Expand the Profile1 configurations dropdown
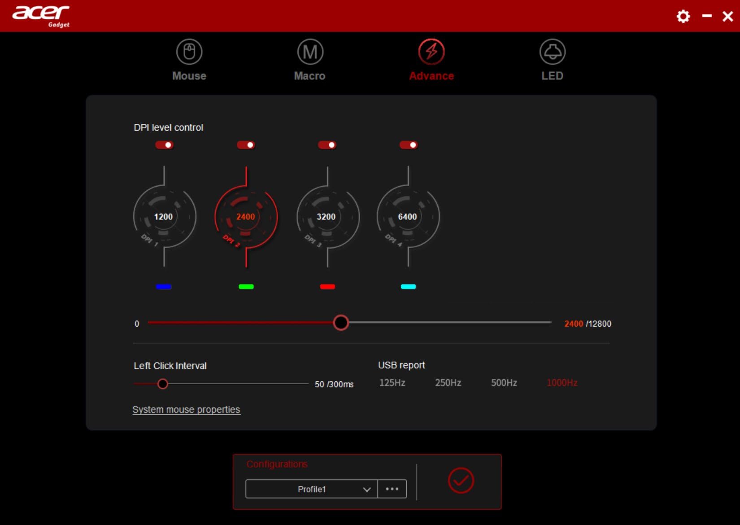This screenshot has width=740, height=525. coord(312,489)
